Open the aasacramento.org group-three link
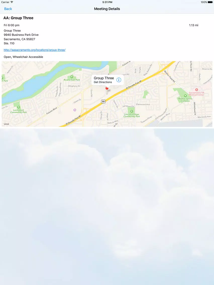 tap(35, 50)
